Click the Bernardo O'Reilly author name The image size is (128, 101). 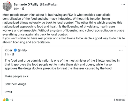click(26, 4)
